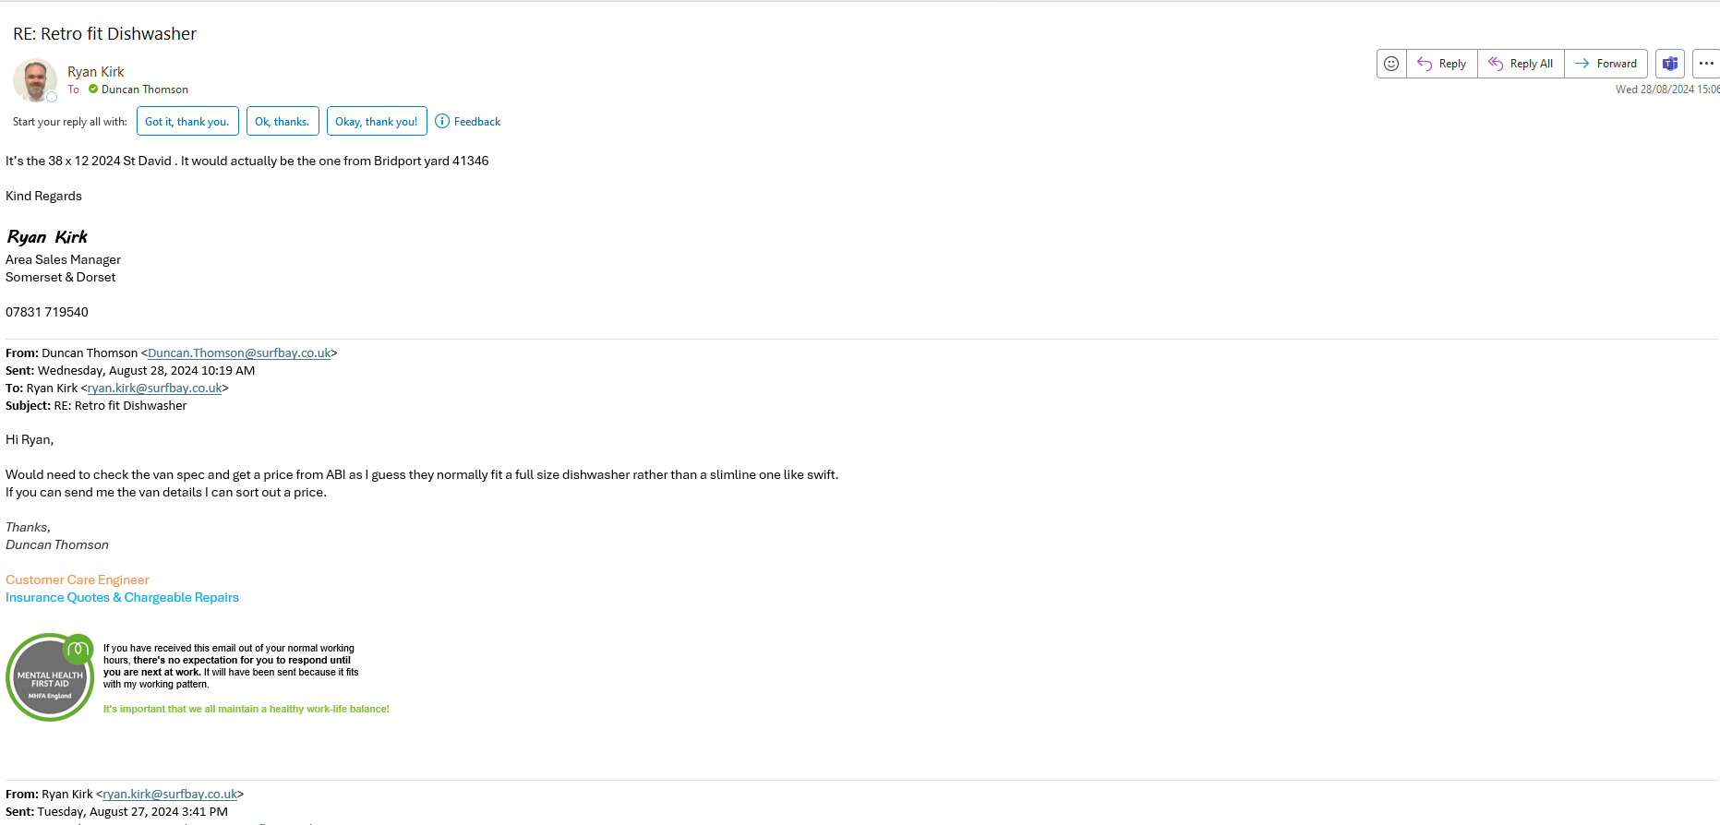
Task: Click the subject "RE: Retro fit Dishwasher"
Action: (x=104, y=34)
